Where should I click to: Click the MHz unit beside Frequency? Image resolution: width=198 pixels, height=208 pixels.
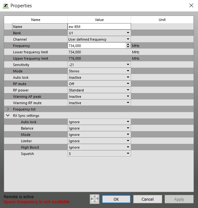pos(135,46)
